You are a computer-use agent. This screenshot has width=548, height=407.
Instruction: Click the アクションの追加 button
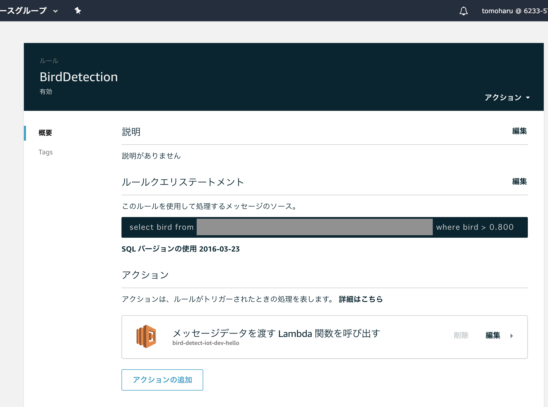[162, 380]
